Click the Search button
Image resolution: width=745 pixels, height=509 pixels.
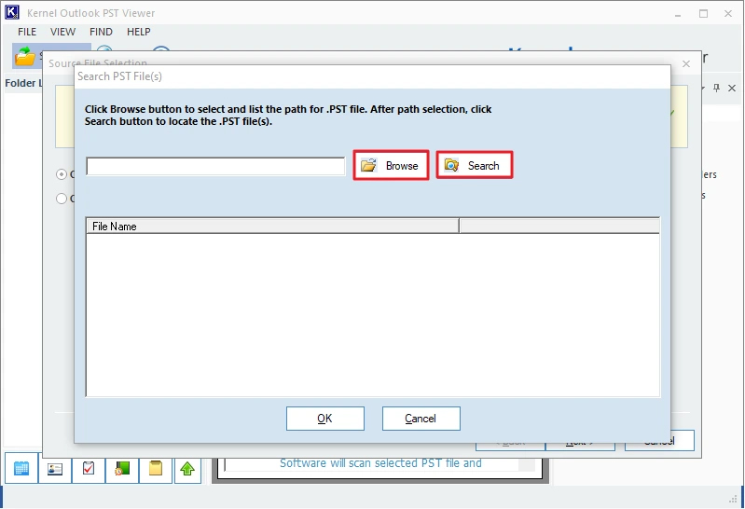[475, 165]
